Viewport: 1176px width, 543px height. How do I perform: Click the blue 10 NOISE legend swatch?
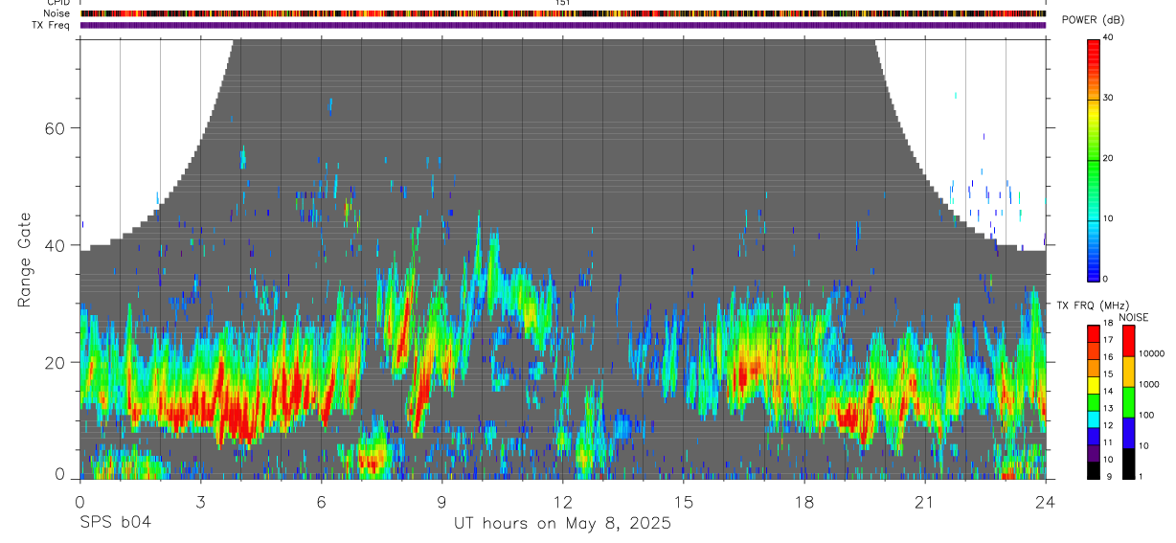1127,433
